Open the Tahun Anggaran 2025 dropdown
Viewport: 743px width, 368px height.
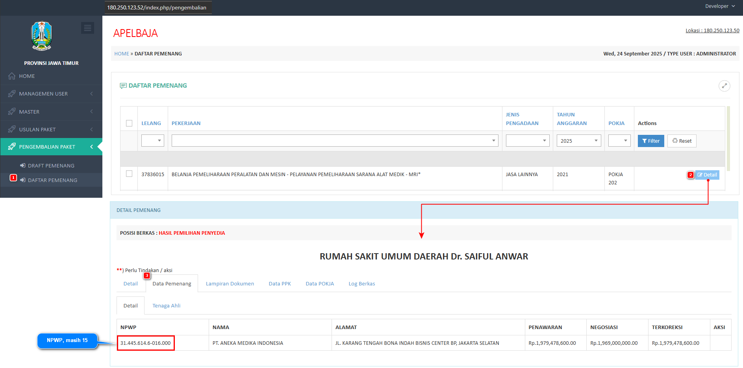pos(578,141)
